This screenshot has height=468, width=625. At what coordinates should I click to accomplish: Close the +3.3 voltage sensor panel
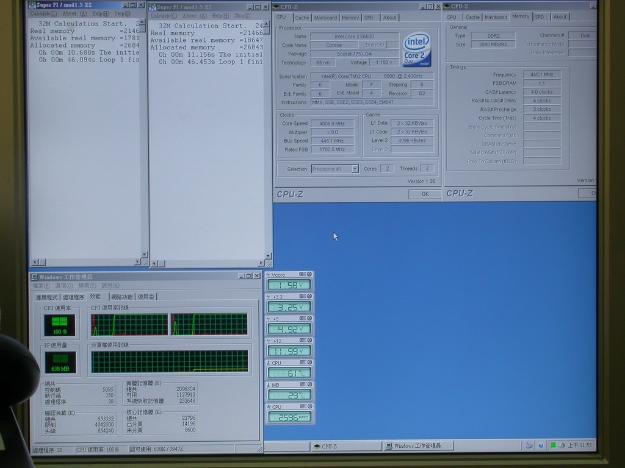pyautogui.click(x=309, y=296)
